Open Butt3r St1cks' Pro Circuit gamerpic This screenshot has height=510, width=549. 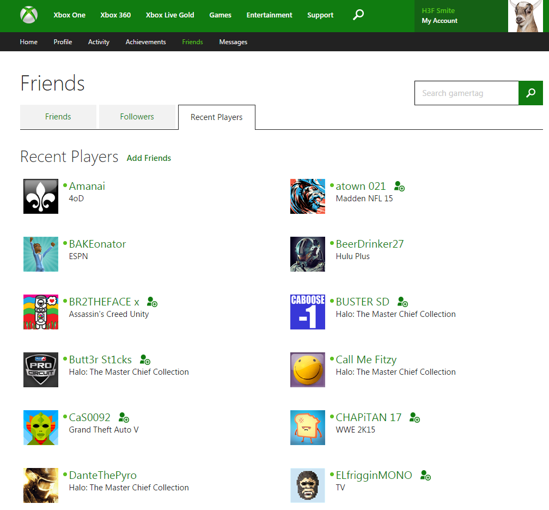[41, 370]
